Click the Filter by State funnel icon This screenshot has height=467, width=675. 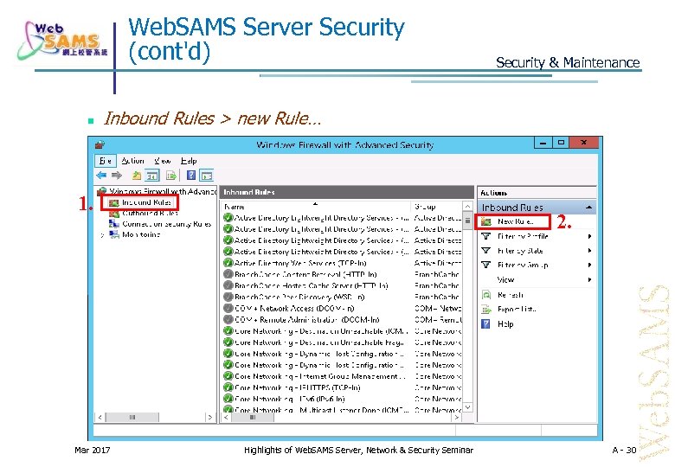[486, 250]
